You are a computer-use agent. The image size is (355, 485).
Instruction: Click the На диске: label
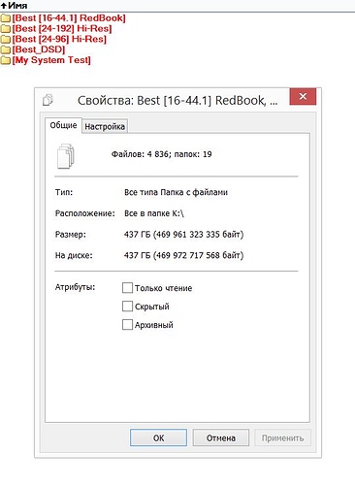click(x=74, y=255)
